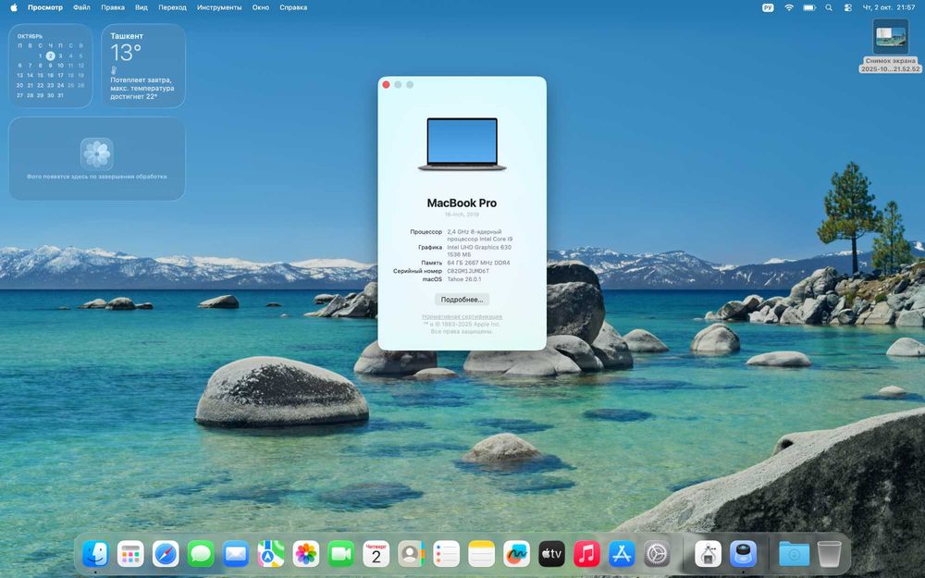Launch Apple TV from Dock
Screen dimensions: 925x578
point(551,554)
